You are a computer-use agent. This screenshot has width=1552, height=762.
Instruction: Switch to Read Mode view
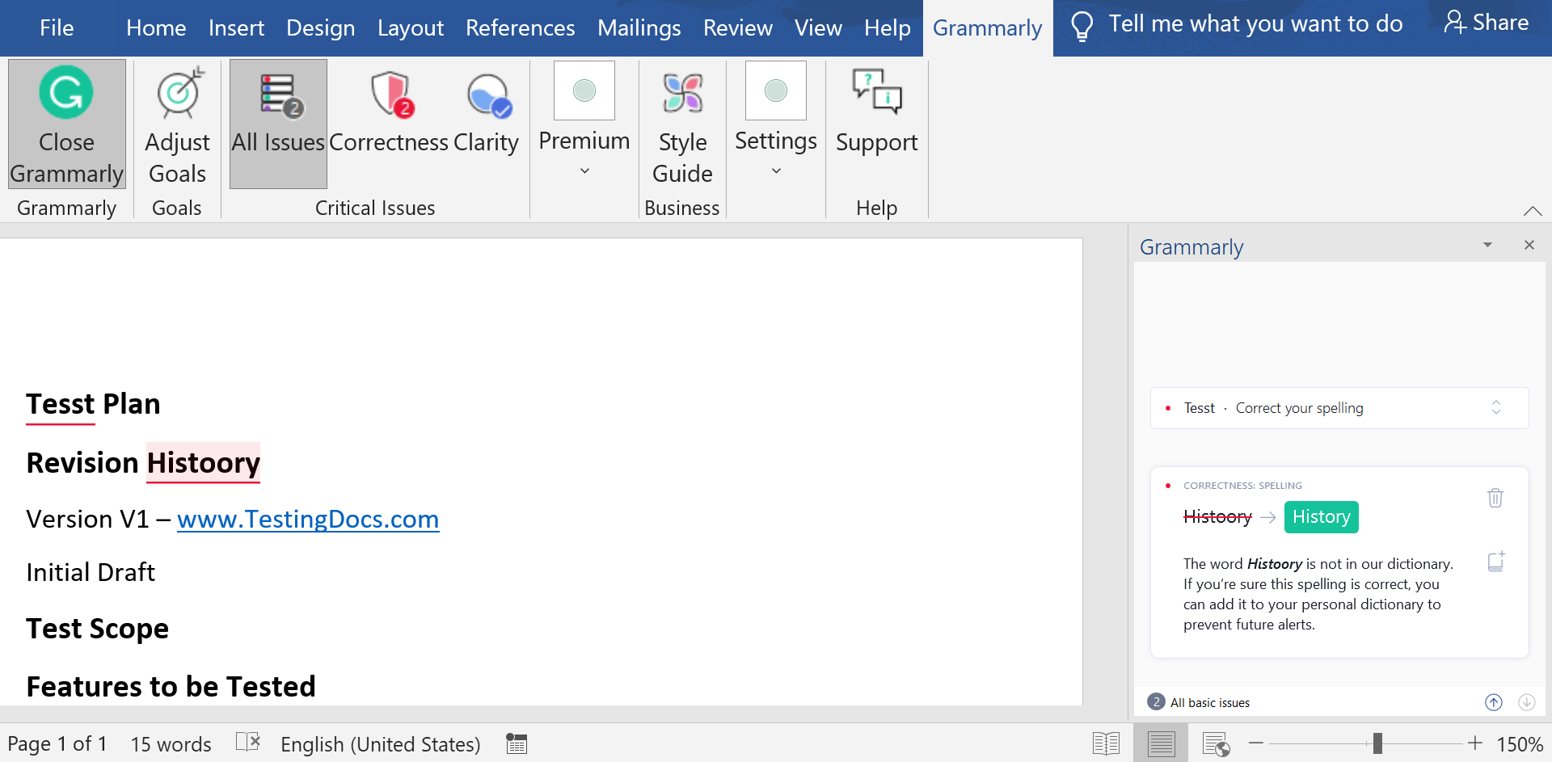click(x=1106, y=743)
